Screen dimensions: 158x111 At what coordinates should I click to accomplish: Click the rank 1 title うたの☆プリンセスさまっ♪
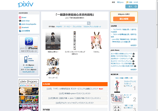pyautogui.click(x=130, y=82)
